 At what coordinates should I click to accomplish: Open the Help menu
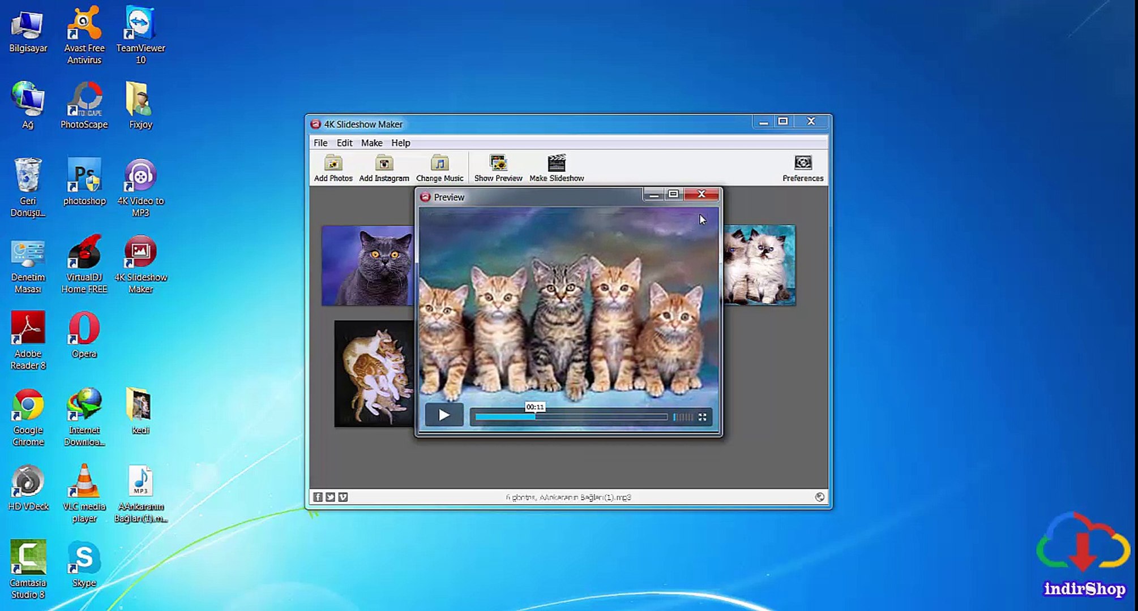pyautogui.click(x=400, y=143)
